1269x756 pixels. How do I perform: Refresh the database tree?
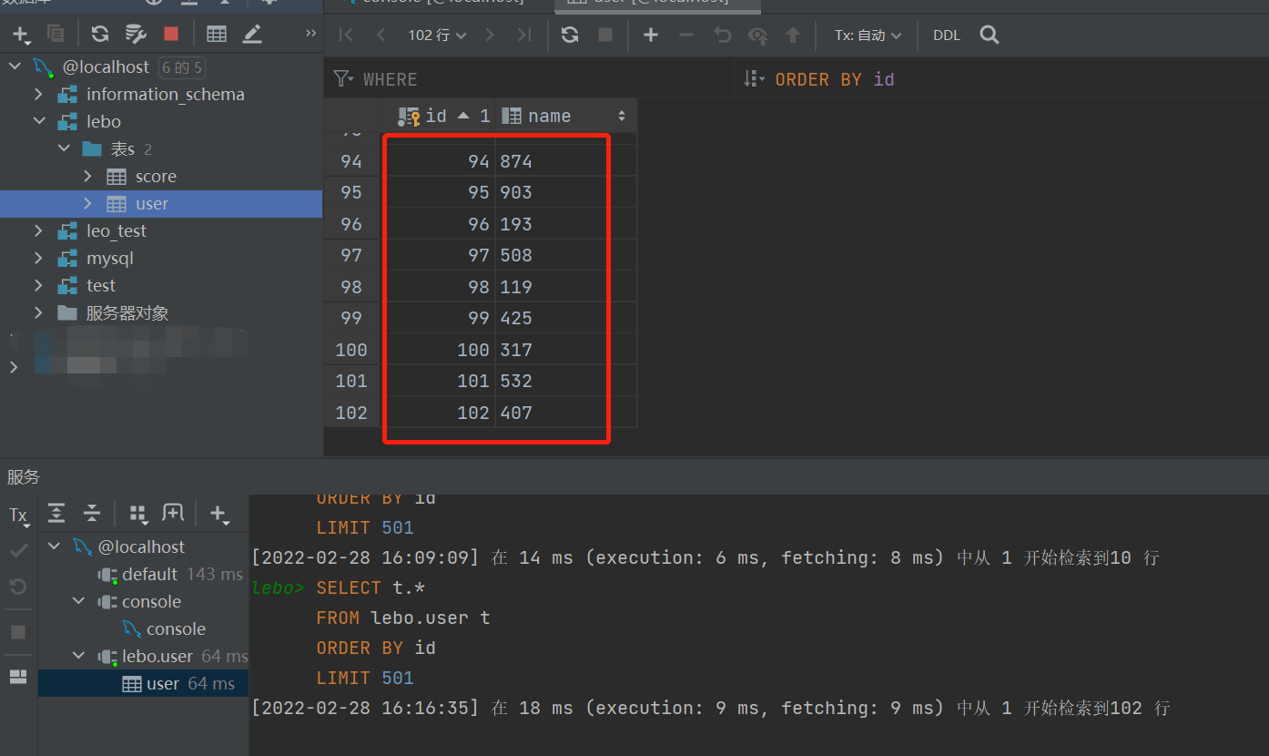tap(100, 35)
